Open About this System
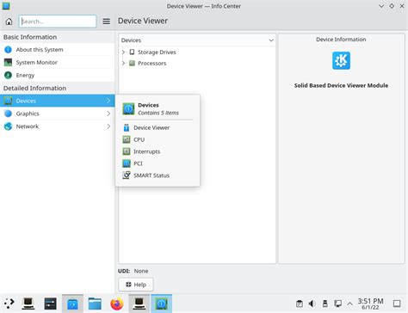Viewport: 408px width, 313px height. pyautogui.click(x=58, y=50)
